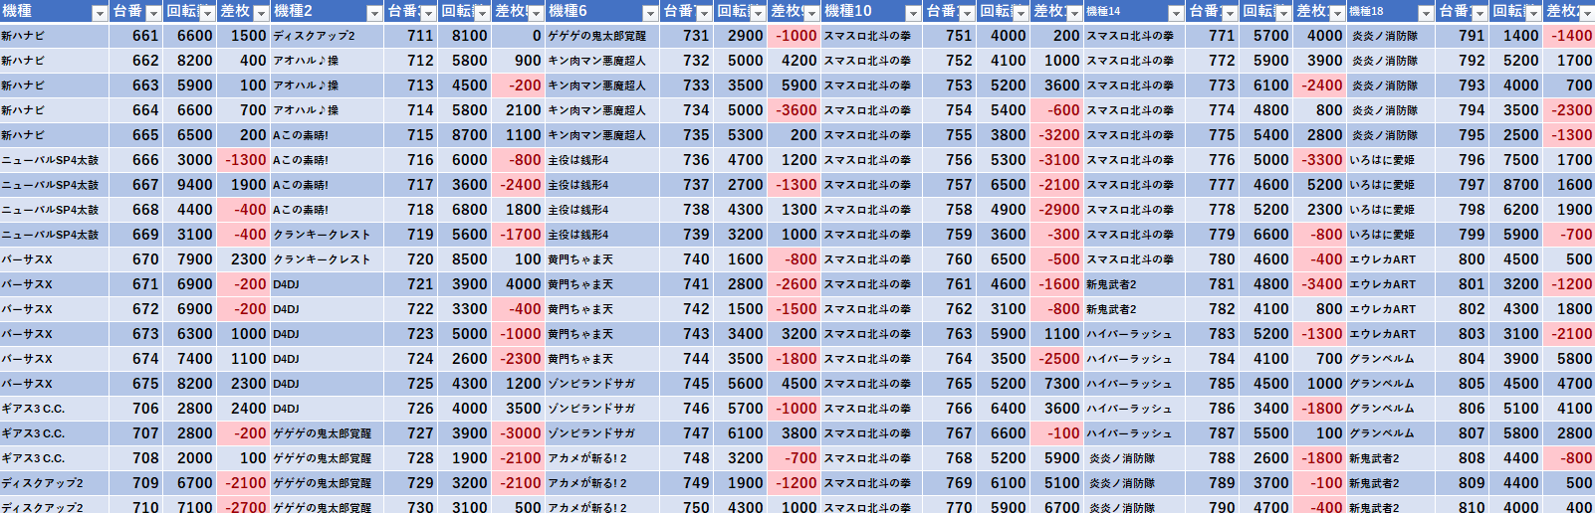Select the -3000 difference cell
The height and width of the screenshot is (513, 1595).
point(519,433)
